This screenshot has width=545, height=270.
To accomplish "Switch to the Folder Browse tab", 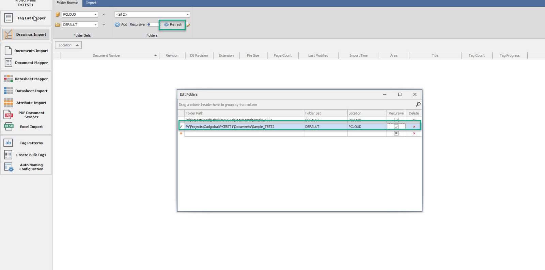I will [x=67, y=3].
